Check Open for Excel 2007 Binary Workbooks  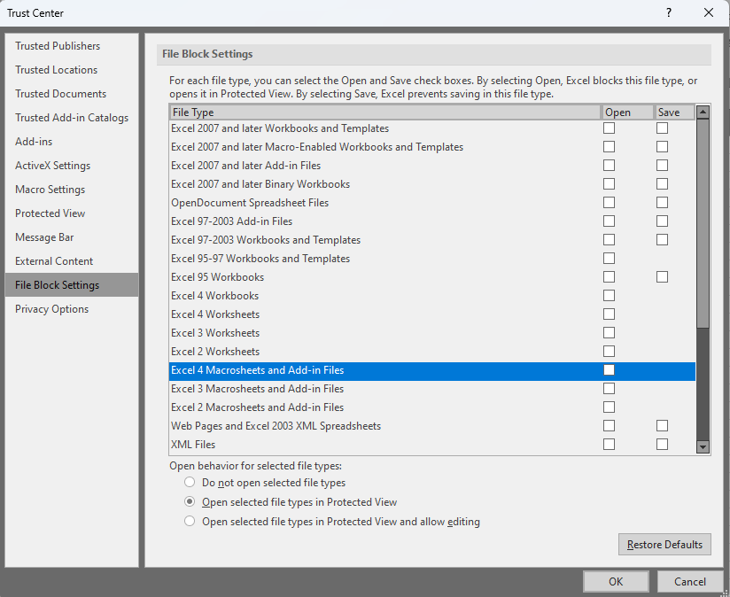coord(609,184)
